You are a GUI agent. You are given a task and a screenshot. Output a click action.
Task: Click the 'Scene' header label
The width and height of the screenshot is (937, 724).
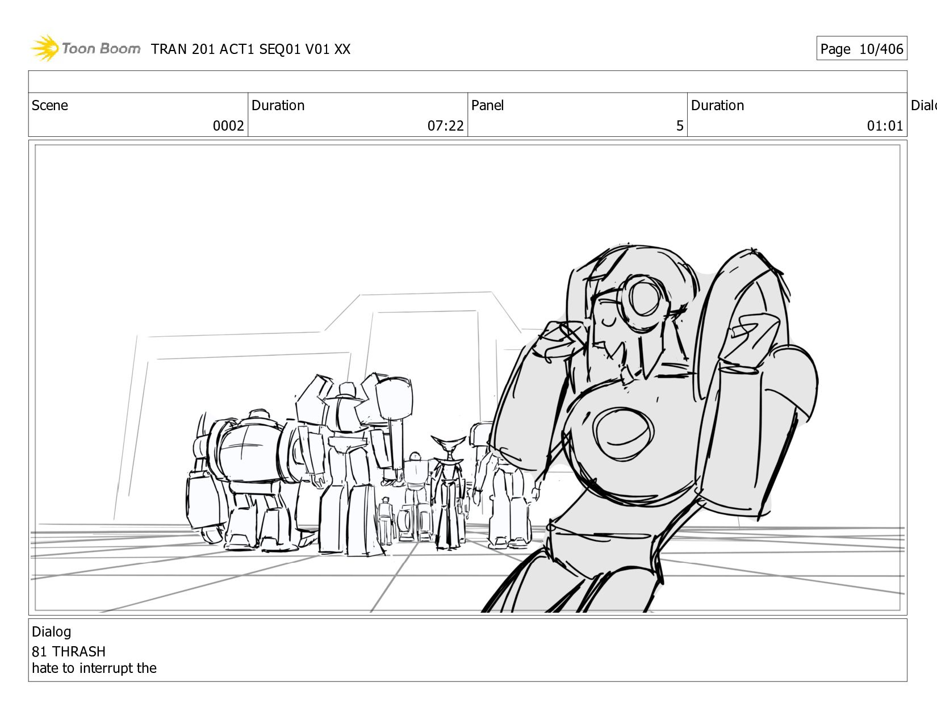pos(50,106)
